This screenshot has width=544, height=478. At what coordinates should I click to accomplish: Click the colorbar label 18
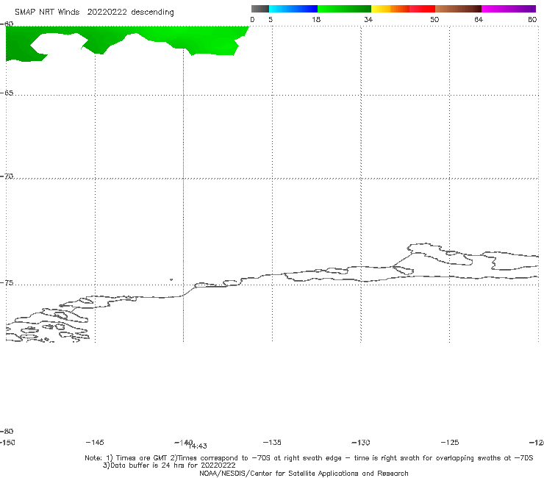point(316,19)
